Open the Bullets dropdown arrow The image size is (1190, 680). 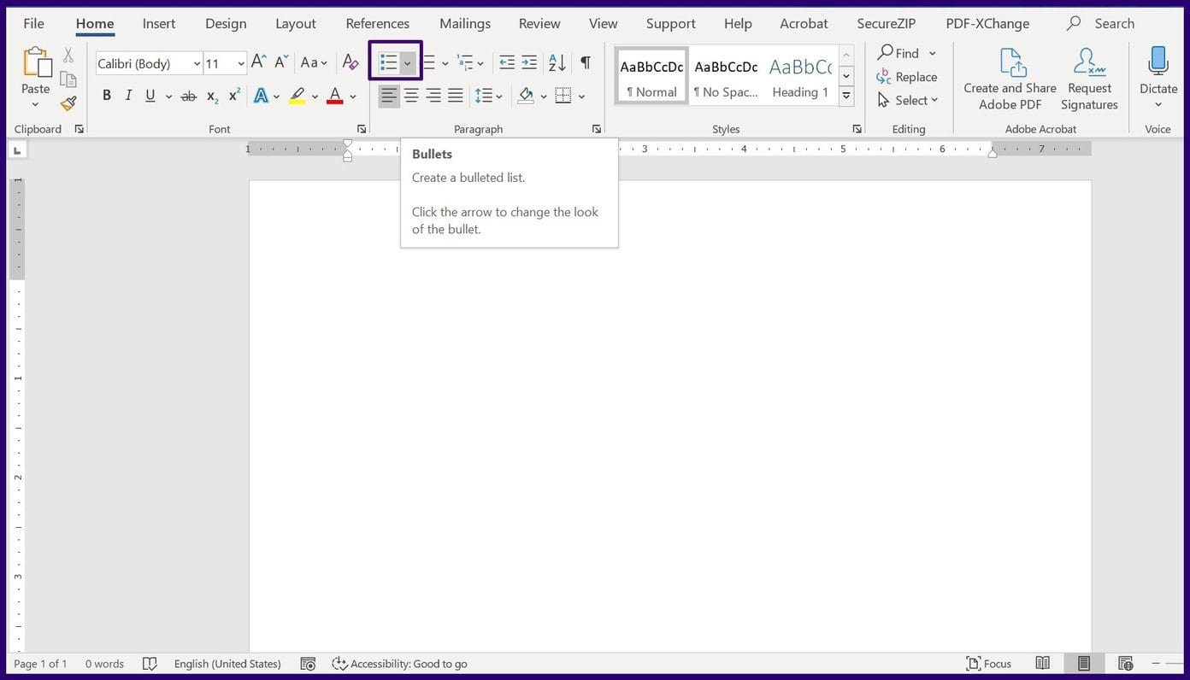[x=407, y=62]
